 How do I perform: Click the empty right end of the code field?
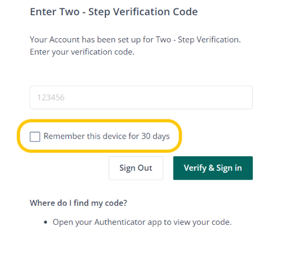click(233, 97)
